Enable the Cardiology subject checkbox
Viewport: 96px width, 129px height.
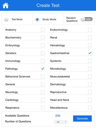point(43,100)
